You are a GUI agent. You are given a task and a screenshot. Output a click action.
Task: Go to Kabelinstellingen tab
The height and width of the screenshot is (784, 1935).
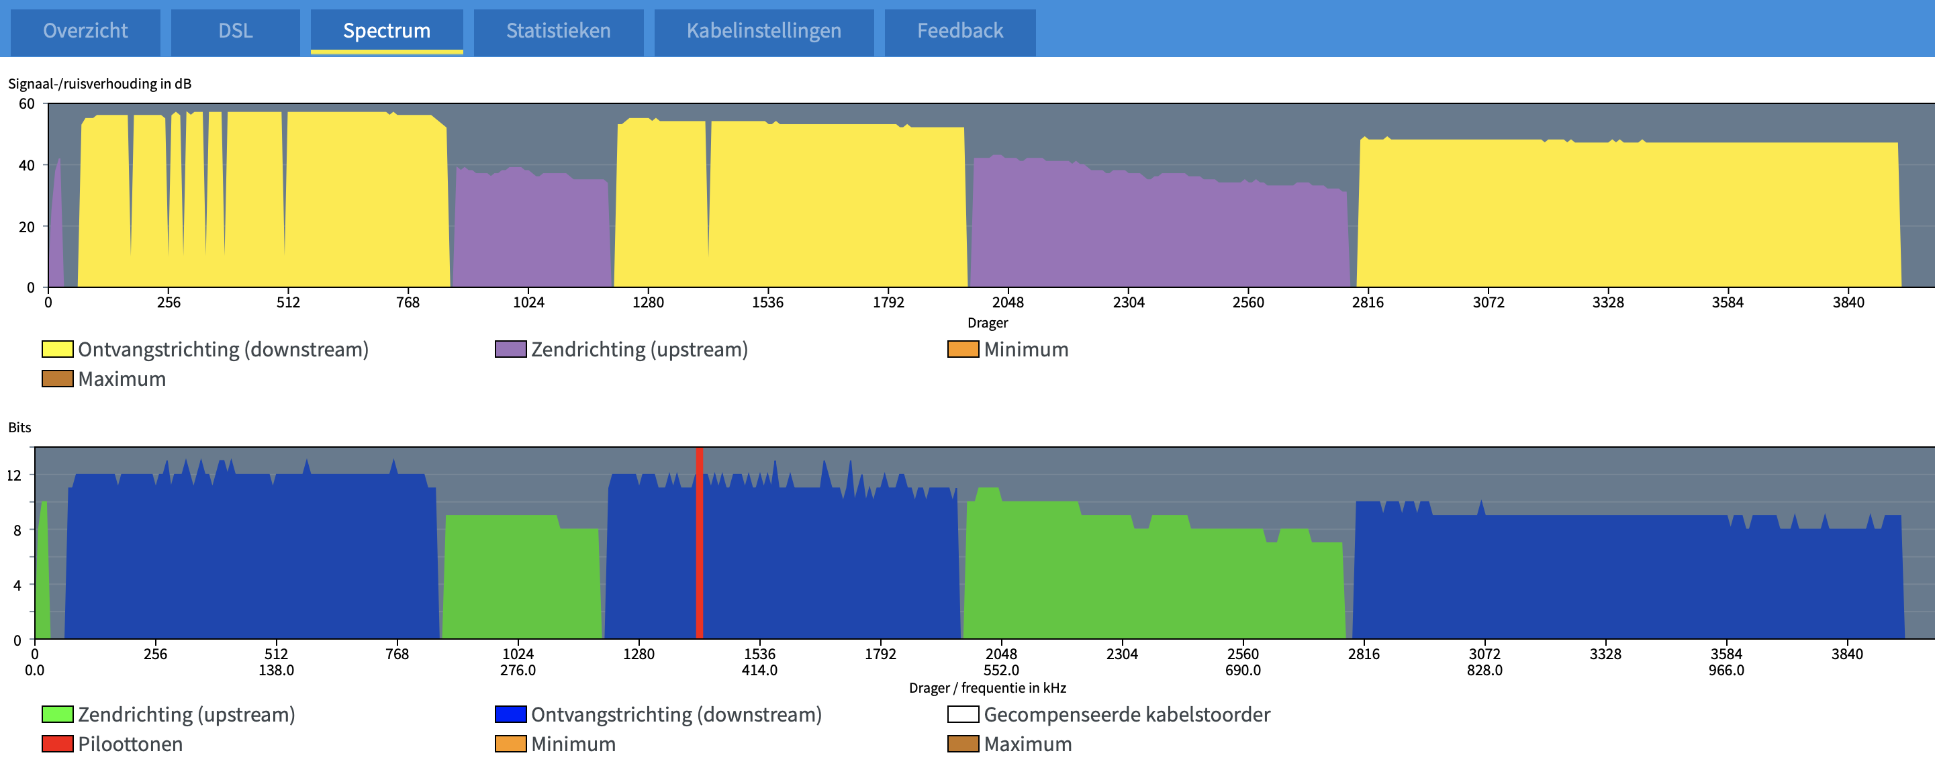click(x=763, y=31)
